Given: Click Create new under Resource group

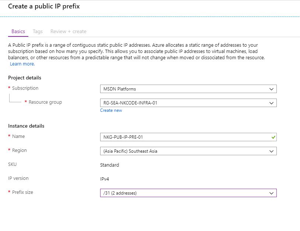Looking at the screenshot, I should click(111, 110).
